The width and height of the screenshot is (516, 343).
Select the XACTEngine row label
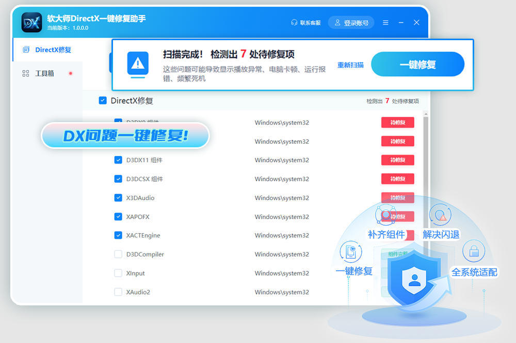143,235
